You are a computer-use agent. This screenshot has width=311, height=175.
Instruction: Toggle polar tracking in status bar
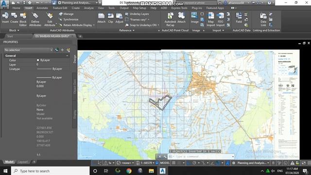(194, 163)
